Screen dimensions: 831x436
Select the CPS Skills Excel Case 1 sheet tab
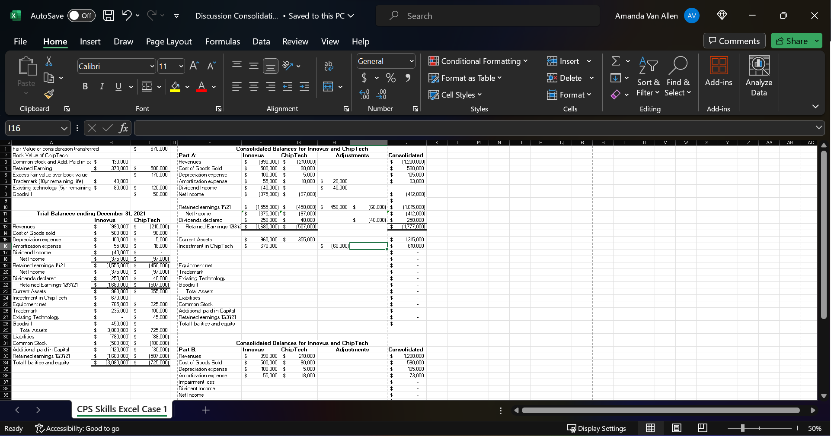(121, 409)
